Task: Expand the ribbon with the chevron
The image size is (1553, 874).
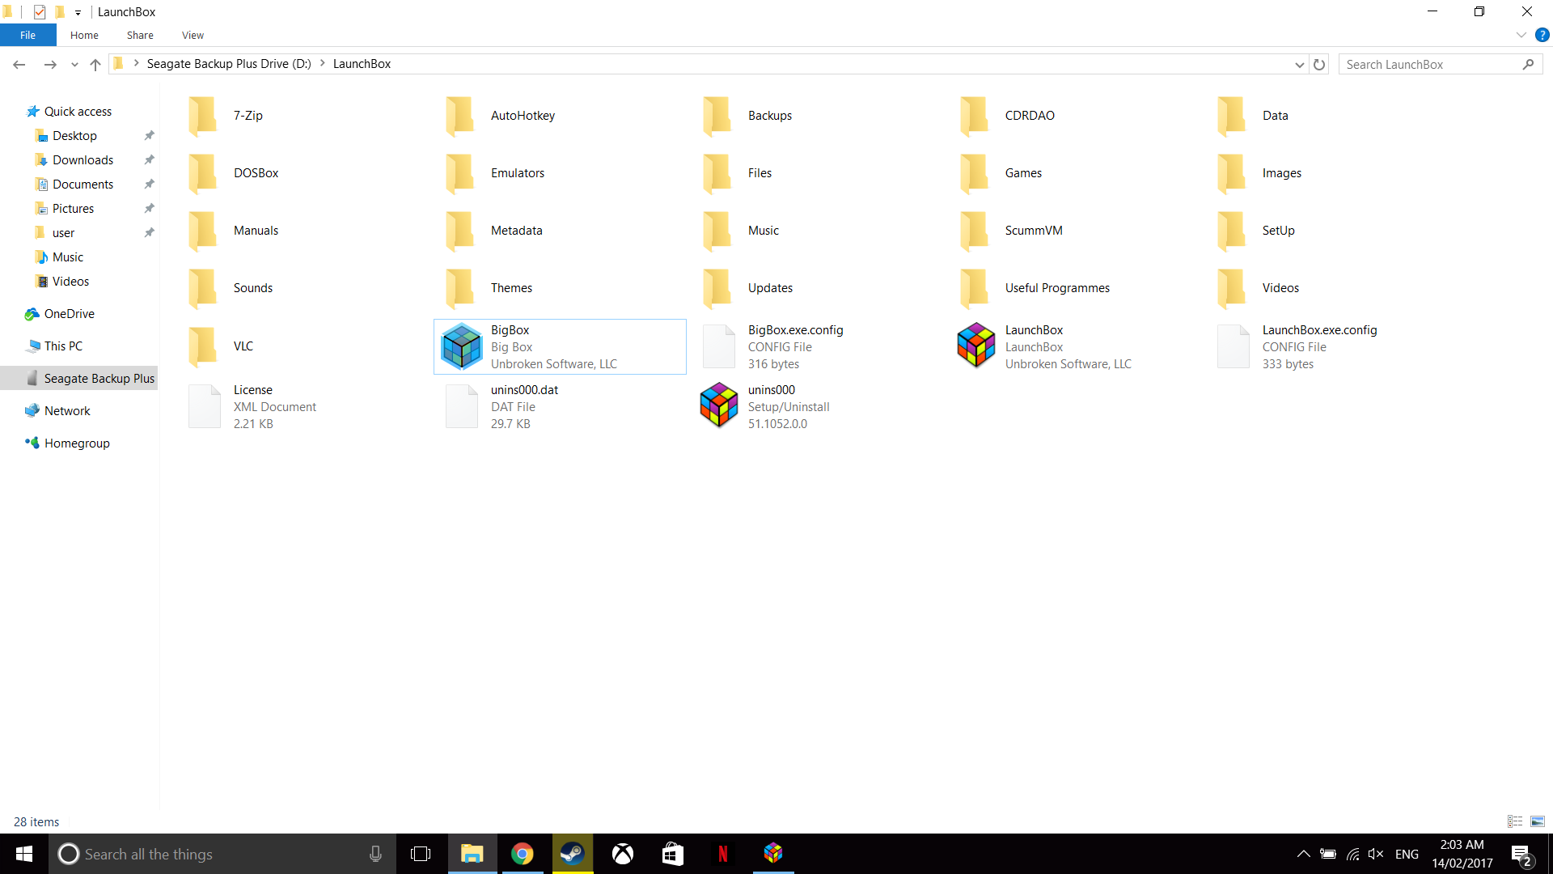Action: [1521, 35]
